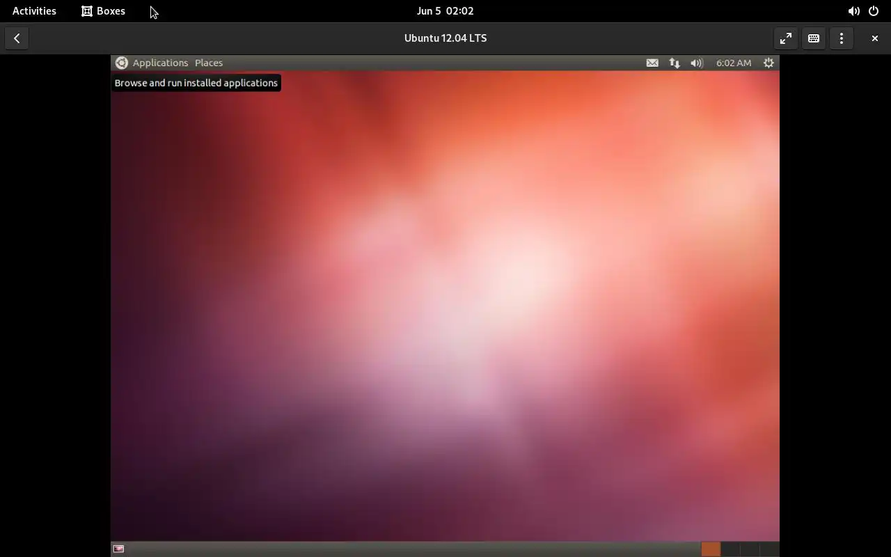This screenshot has width=891, height=557.
Task: Open the guest Places menu
Action: coord(209,63)
